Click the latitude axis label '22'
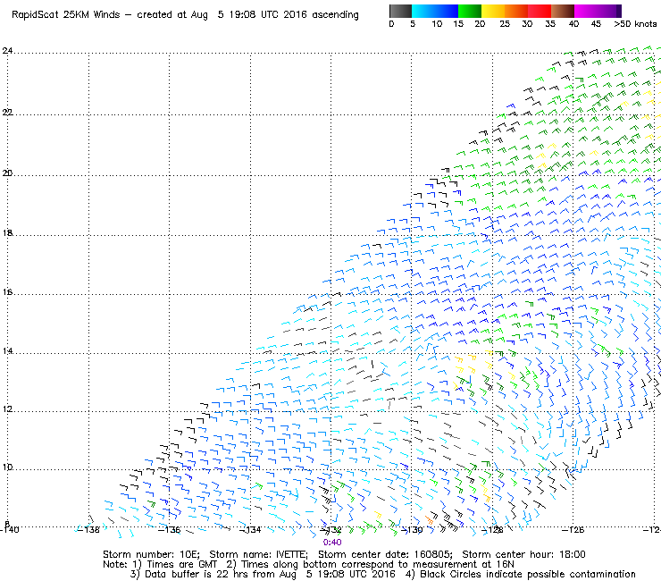The image size is (661, 581). pos(7,113)
